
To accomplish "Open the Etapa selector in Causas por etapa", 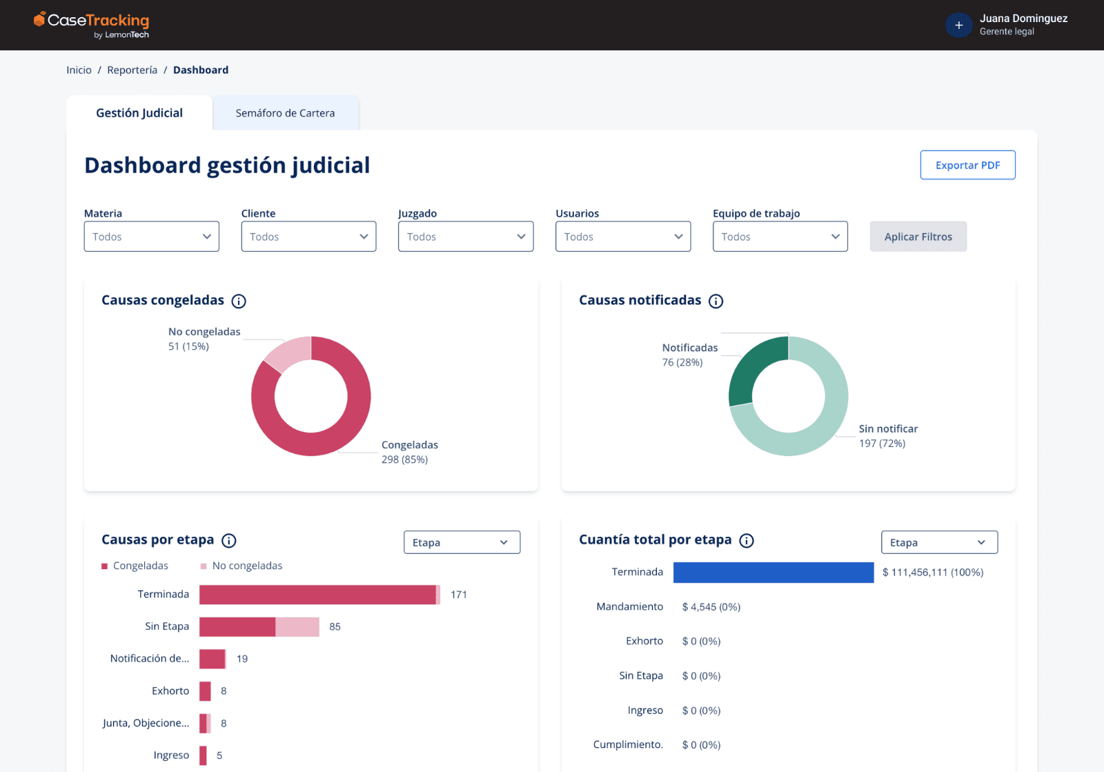I will click(462, 542).
